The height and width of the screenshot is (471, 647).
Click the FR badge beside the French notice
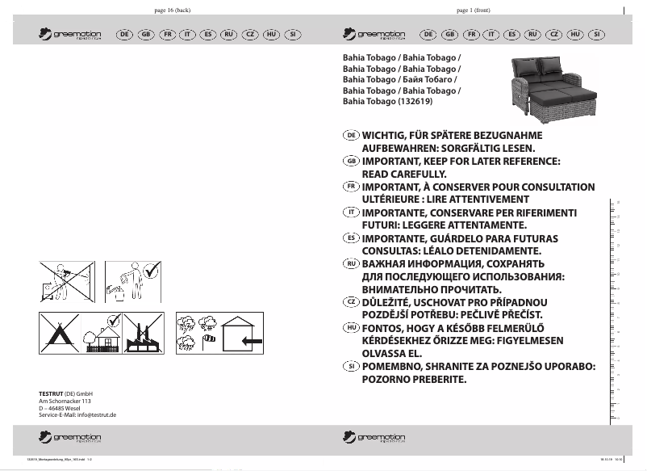[351, 187]
